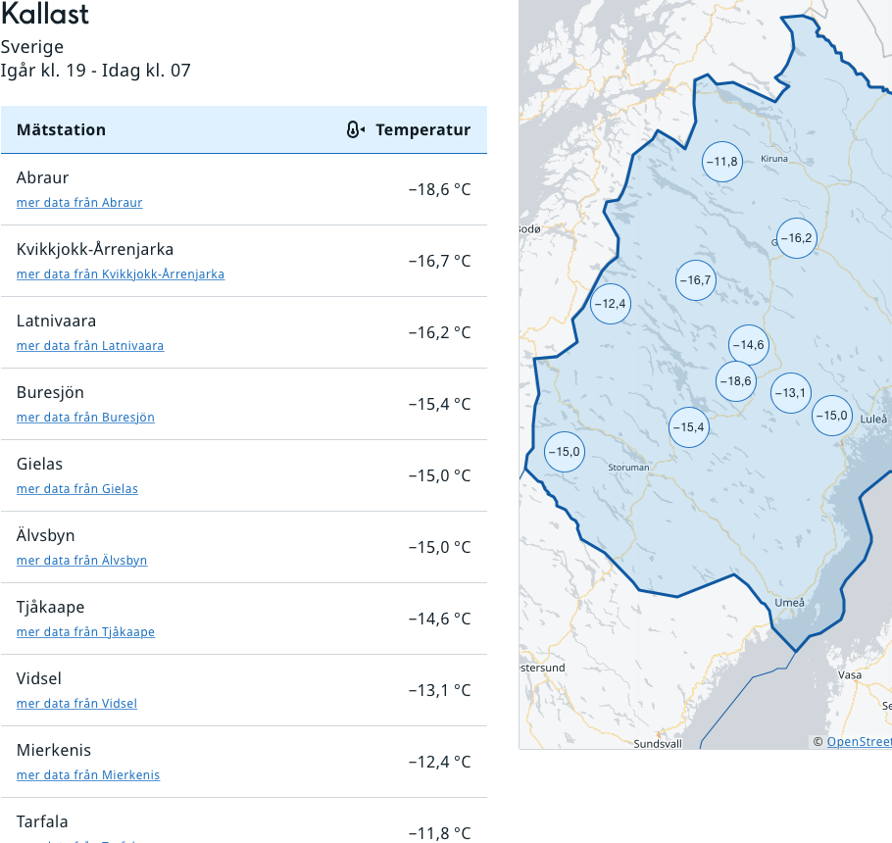Select the −12,4 marker on the map

click(610, 304)
